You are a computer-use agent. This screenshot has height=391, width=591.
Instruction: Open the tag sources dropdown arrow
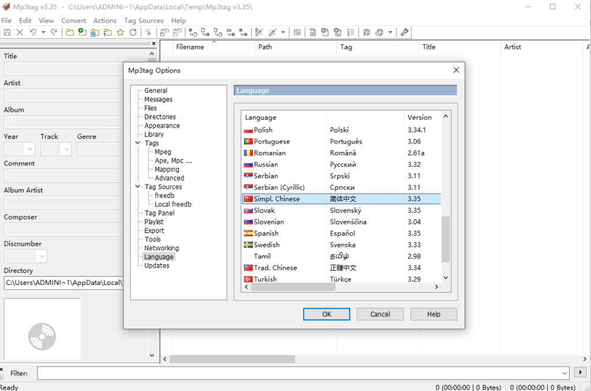tap(391, 32)
